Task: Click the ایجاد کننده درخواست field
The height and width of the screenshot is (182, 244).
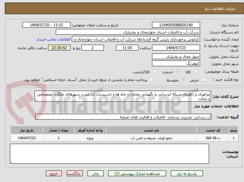Action: point(136,39)
